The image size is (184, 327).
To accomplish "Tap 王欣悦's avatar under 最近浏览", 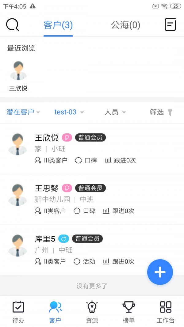I will [x=18, y=70].
